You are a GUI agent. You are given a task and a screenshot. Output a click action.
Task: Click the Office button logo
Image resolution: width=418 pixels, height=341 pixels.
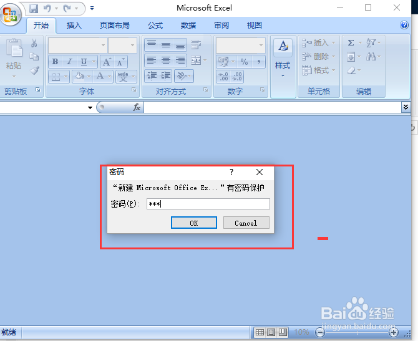[10, 14]
